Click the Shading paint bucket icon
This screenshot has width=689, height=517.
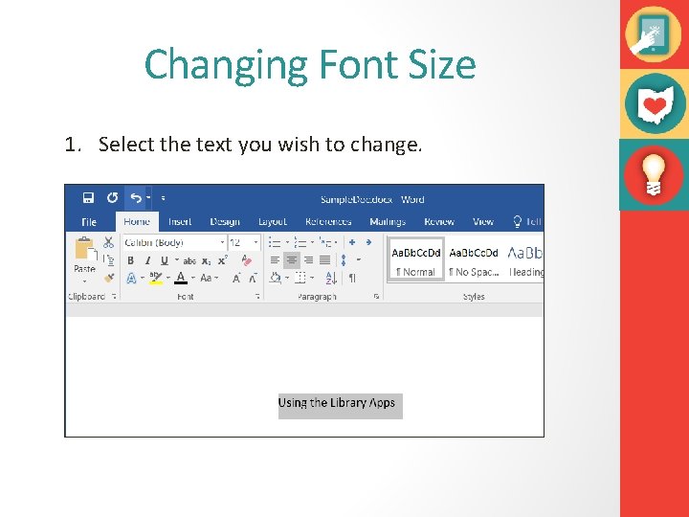(276, 278)
